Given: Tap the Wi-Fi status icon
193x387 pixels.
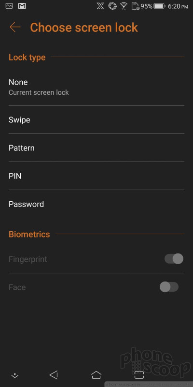Looking at the screenshot, I should pyautogui.click(x=124, y=6).
